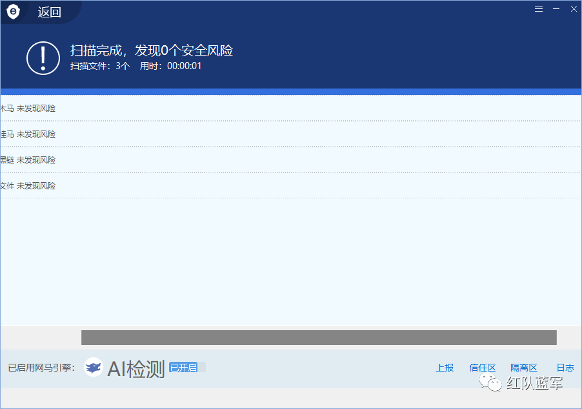Image resolution: width=582 pixels, height=409 pixels.
Task: Click the gray horizontal bar
Action: click(319, 337)
